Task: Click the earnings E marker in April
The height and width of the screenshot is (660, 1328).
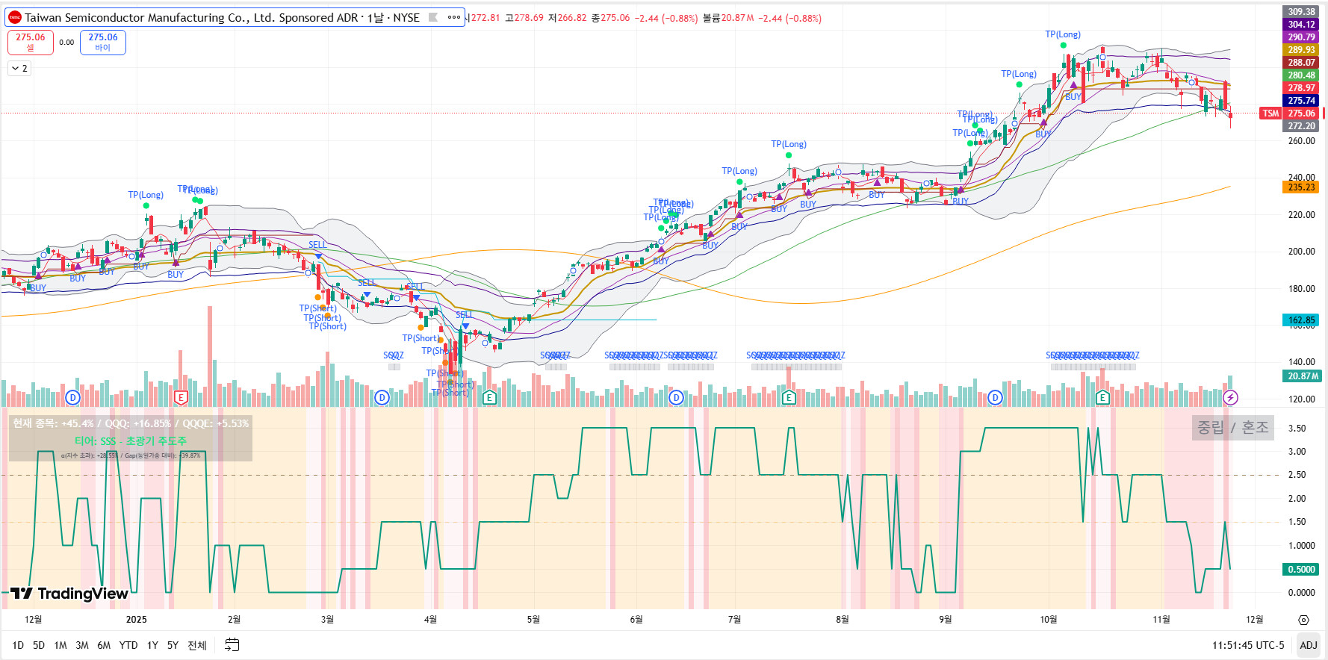Action: pos(489,397)
